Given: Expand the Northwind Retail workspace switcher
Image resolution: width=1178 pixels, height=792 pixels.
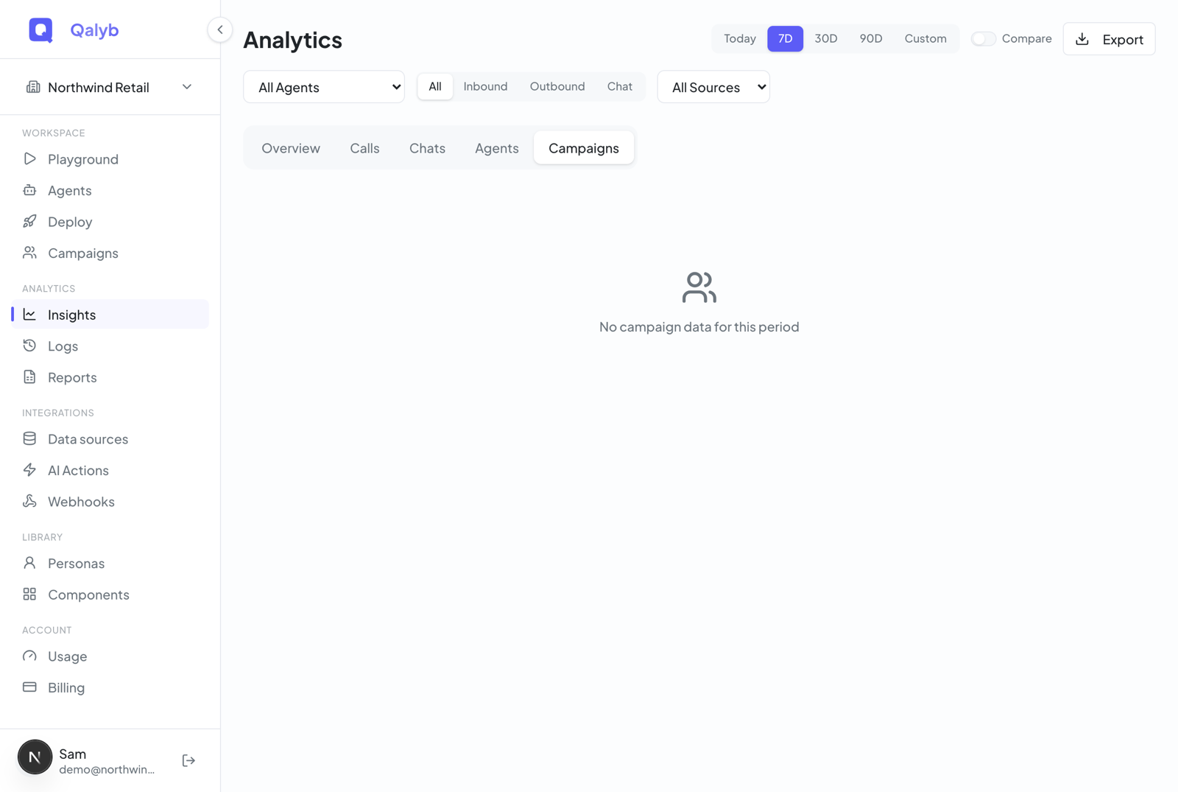Looking at the screenshot, I should (110, 87).
